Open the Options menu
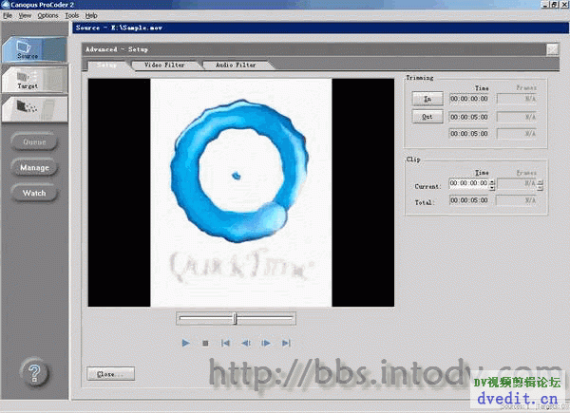The width and height of the screenshot is (570, 413). pos(48,15)
